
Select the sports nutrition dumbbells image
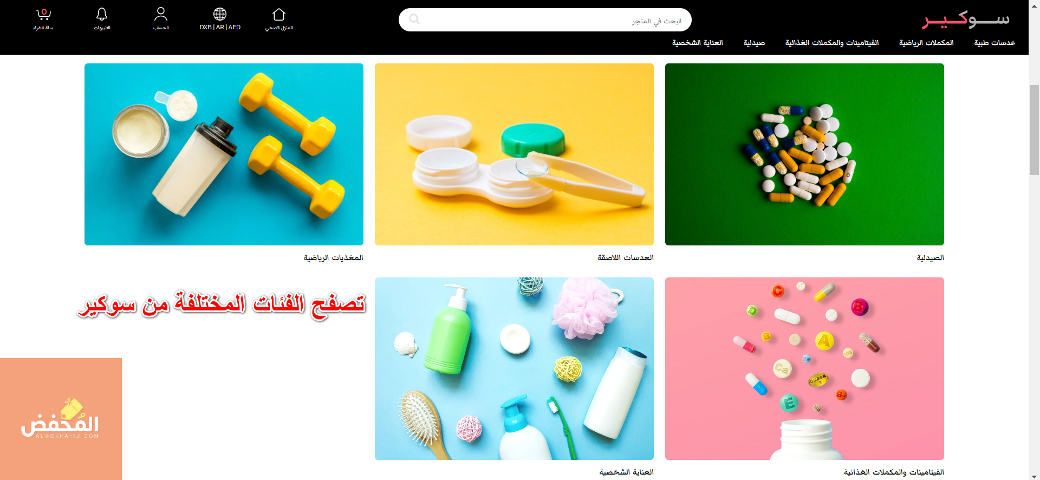point(224,154)
